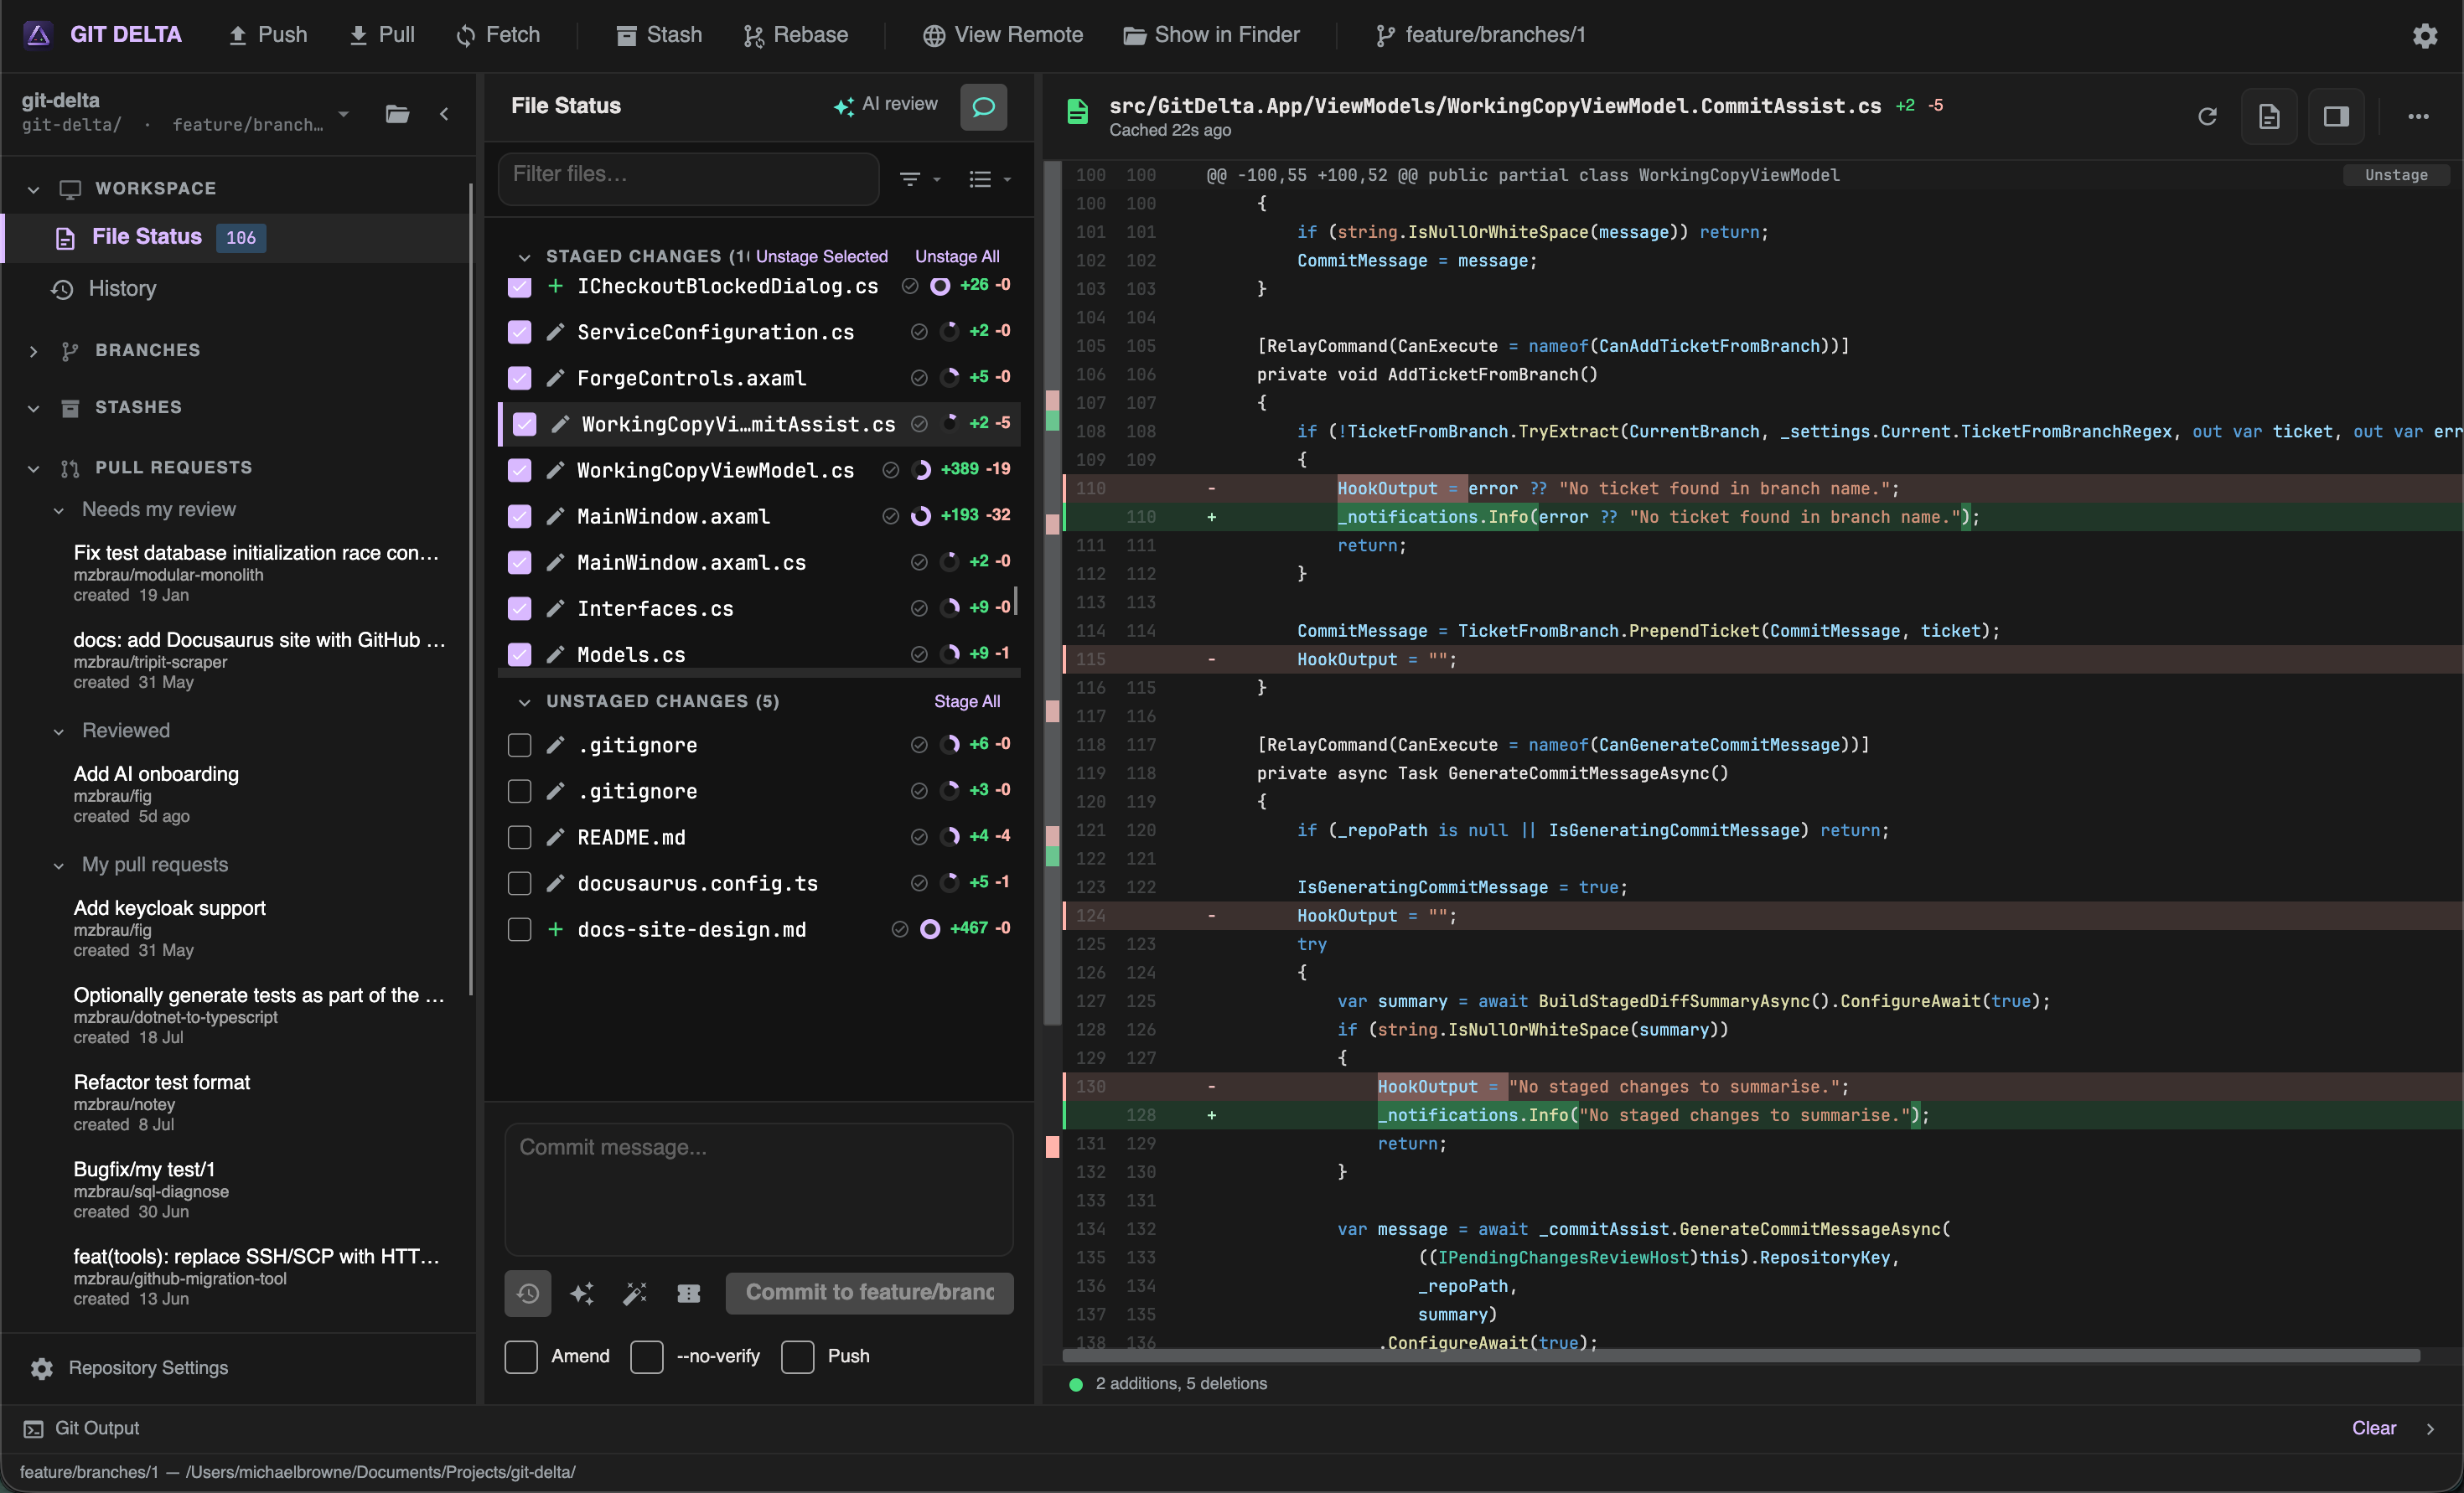Screen dimensions: 2464x1493
Task: Collapse Needs my review group
Action: (59, 510)
